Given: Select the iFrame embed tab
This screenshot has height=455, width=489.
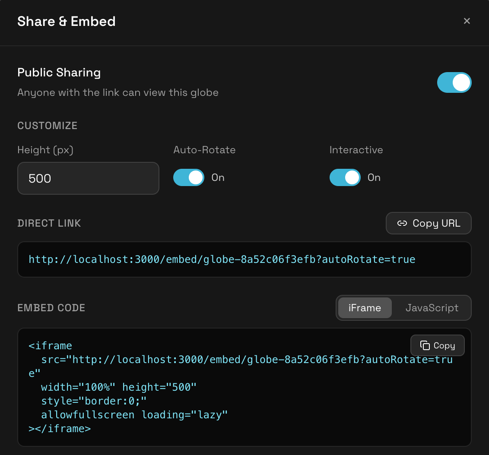Looking at the screenshot, I should click(x=365, y=308).
